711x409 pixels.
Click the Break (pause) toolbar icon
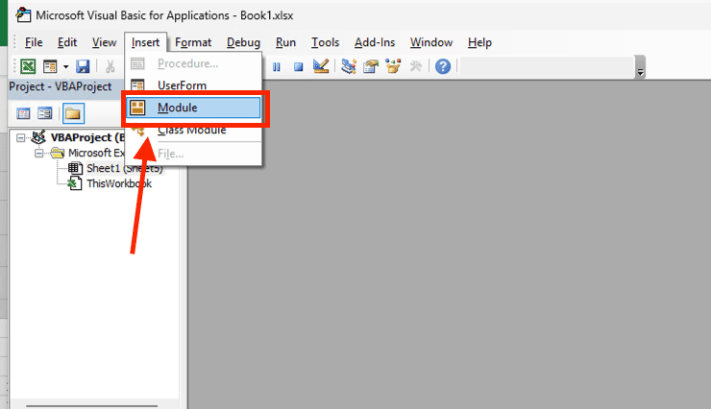(x=277, y=67)
